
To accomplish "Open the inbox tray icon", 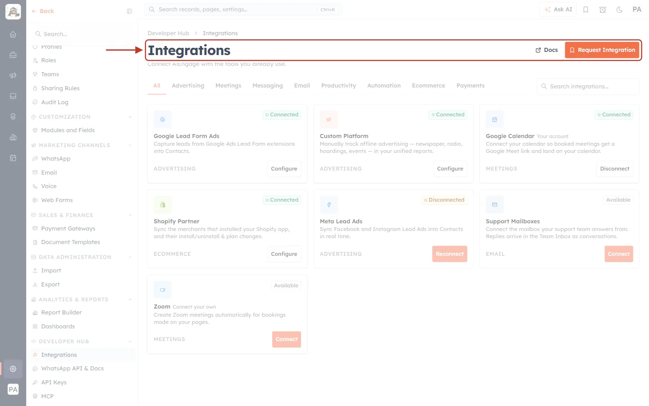I will [x=13, y=96].
